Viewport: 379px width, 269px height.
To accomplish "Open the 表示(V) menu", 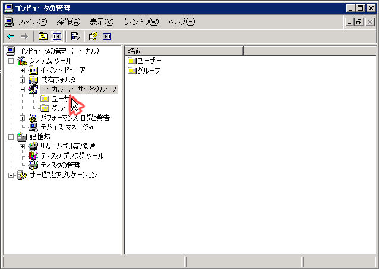I will coord(102,22).
